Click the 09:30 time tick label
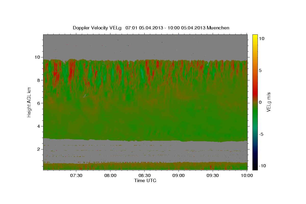The image size is (306, 204). 213,175
